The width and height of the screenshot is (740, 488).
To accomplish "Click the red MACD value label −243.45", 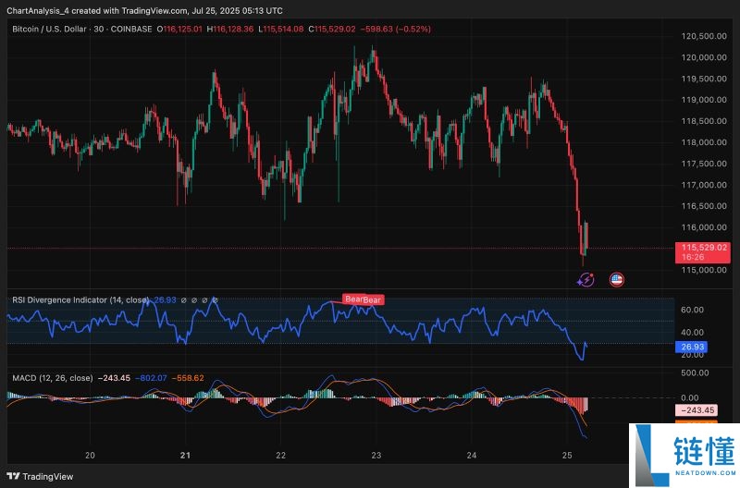I will tap(698, 409).
